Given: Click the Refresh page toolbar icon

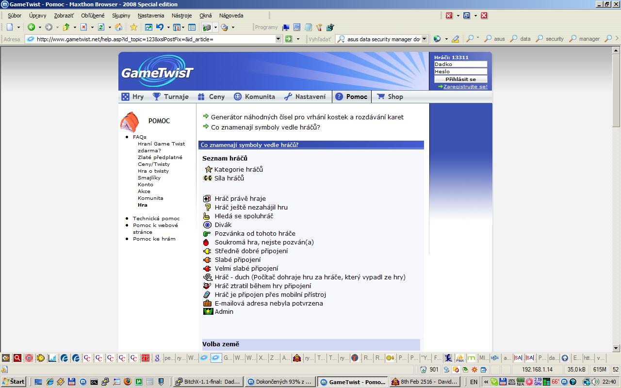Looking at the screenshot, I should point(101,27).
